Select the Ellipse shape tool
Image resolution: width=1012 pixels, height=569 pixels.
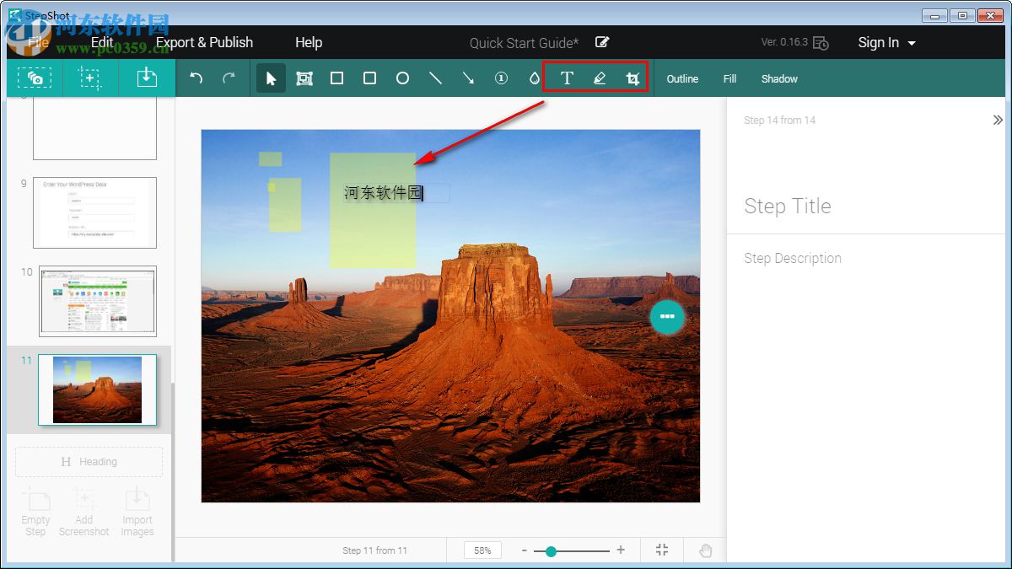(x=402, y=78)
